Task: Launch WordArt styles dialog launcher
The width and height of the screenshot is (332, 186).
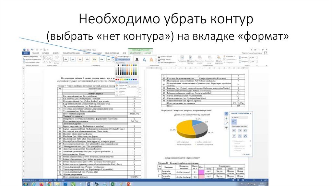Action: coord(176,65)
